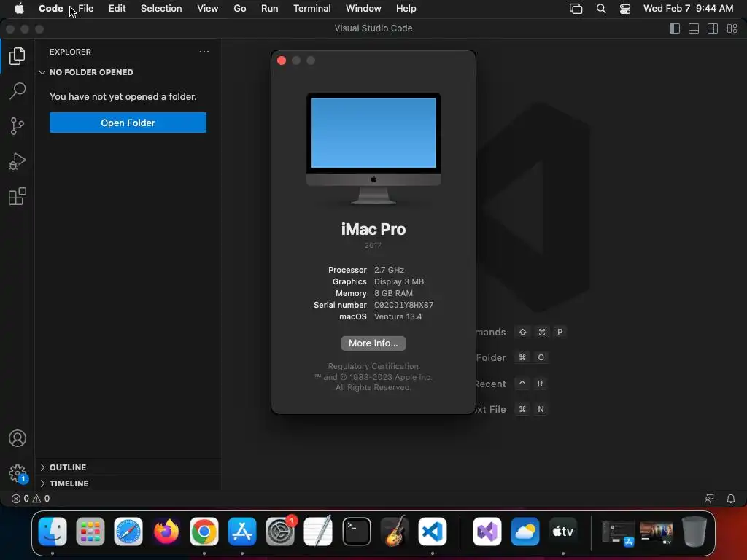The height and width of the screenshot is (560, 747).
Task: Open the Extensions view
Action: (x=18, y=196)
